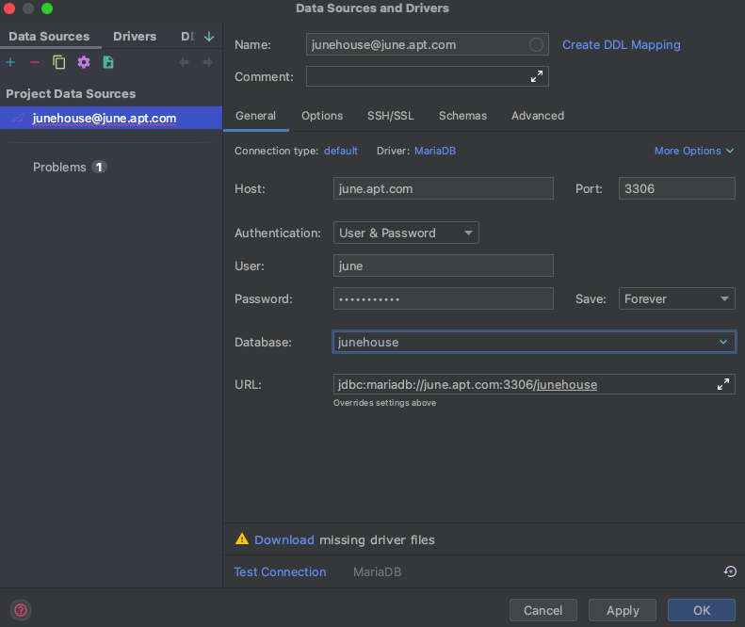Click the MariaDB label beside Test Connection
Screen dimensions: 745x627
click(378, 571)
